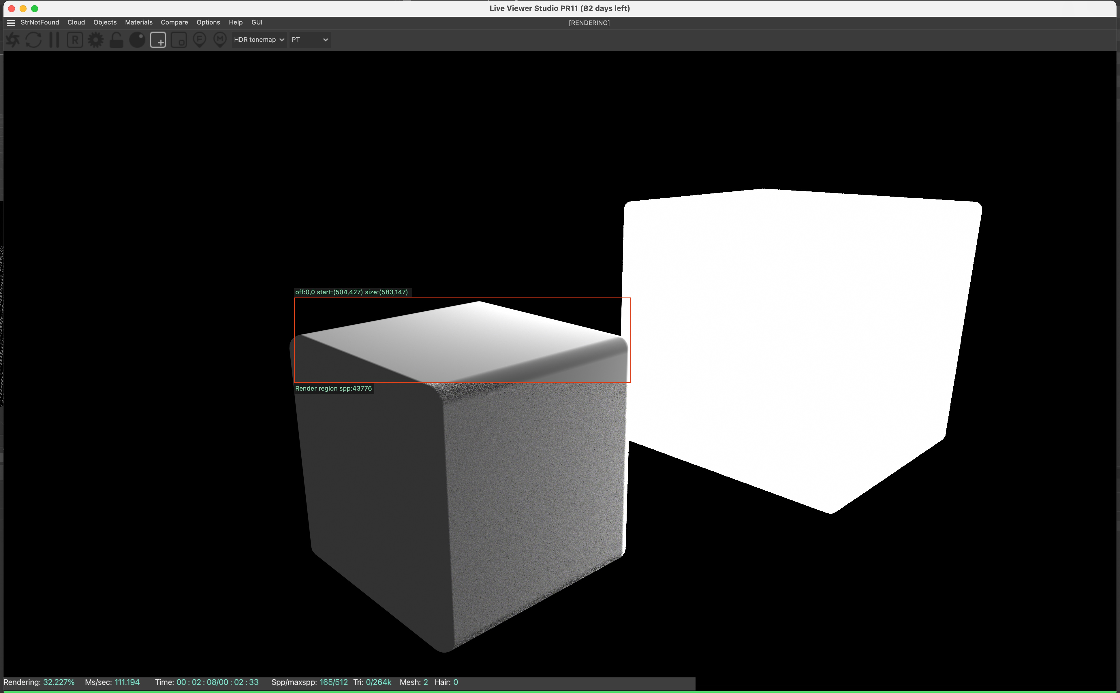Open the Objects menu
The width and height of the screenshot is (1120, 693).
[x=104, y=22]
